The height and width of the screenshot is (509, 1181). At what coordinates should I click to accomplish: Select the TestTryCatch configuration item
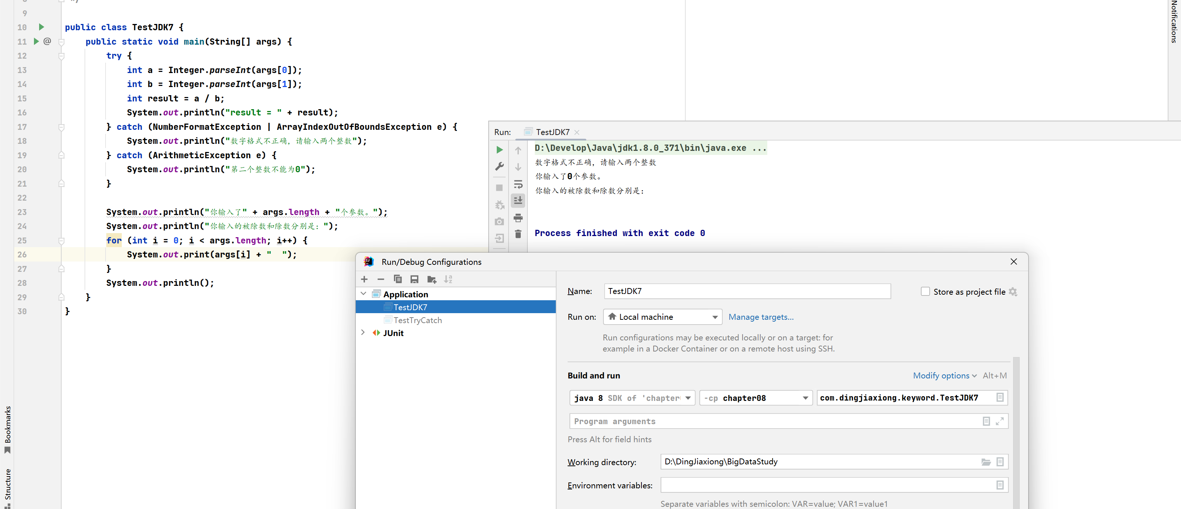pos(419,320)
